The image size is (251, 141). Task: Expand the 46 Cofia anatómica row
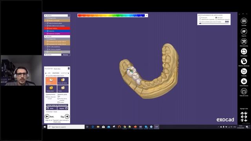coord(45,47)
